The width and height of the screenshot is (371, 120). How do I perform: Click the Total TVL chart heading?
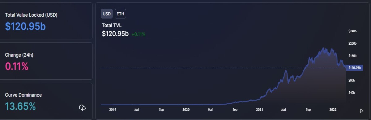coord(112,26)
